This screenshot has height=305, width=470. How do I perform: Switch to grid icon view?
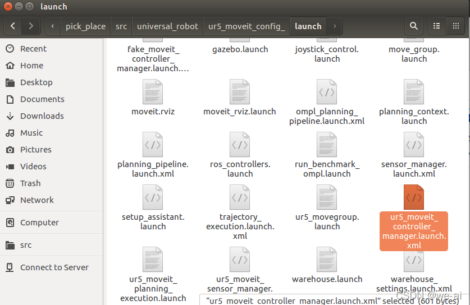point(456,26)
